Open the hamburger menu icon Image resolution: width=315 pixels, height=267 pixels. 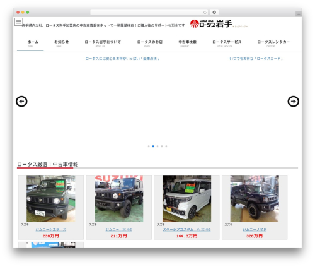pyautogui.click(x=18, y=21)
